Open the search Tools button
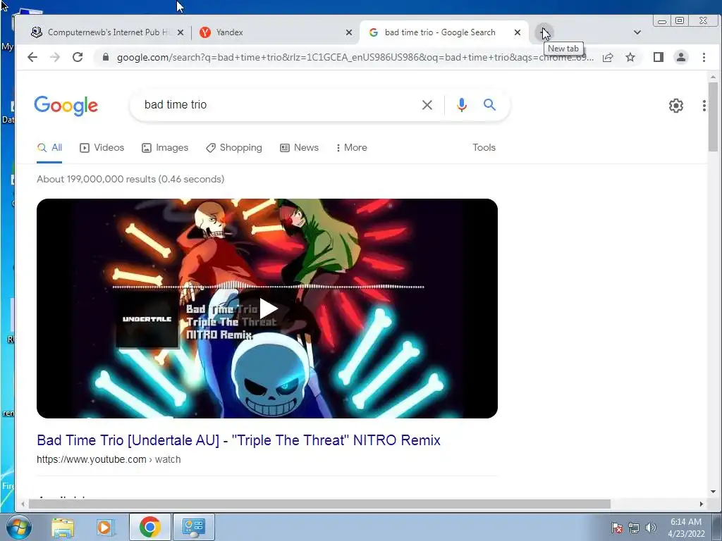Image resolution: width=722 pixels, height=541 pixels. click(484, 148)
